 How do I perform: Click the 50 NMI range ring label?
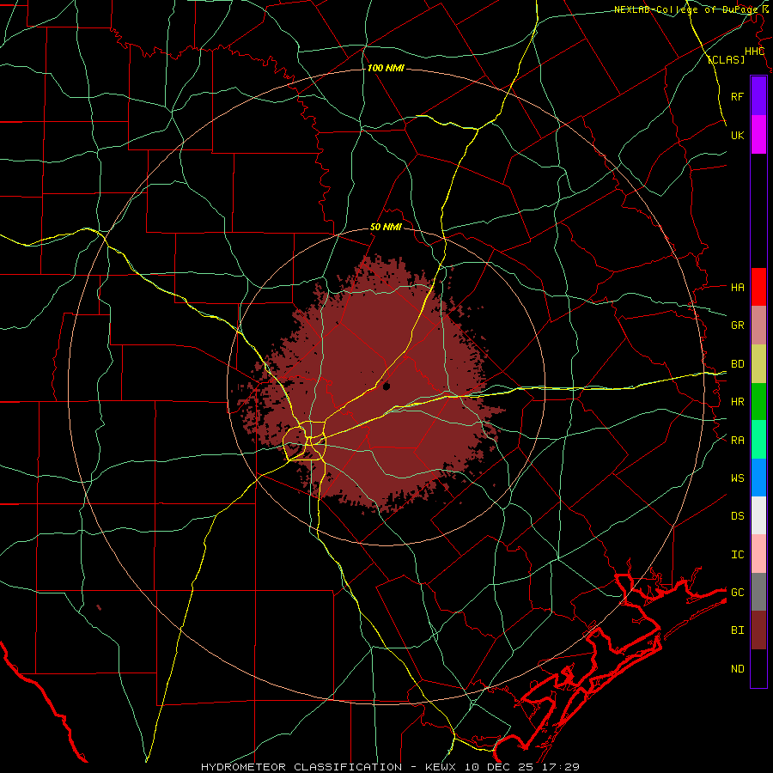click(386, 228)
